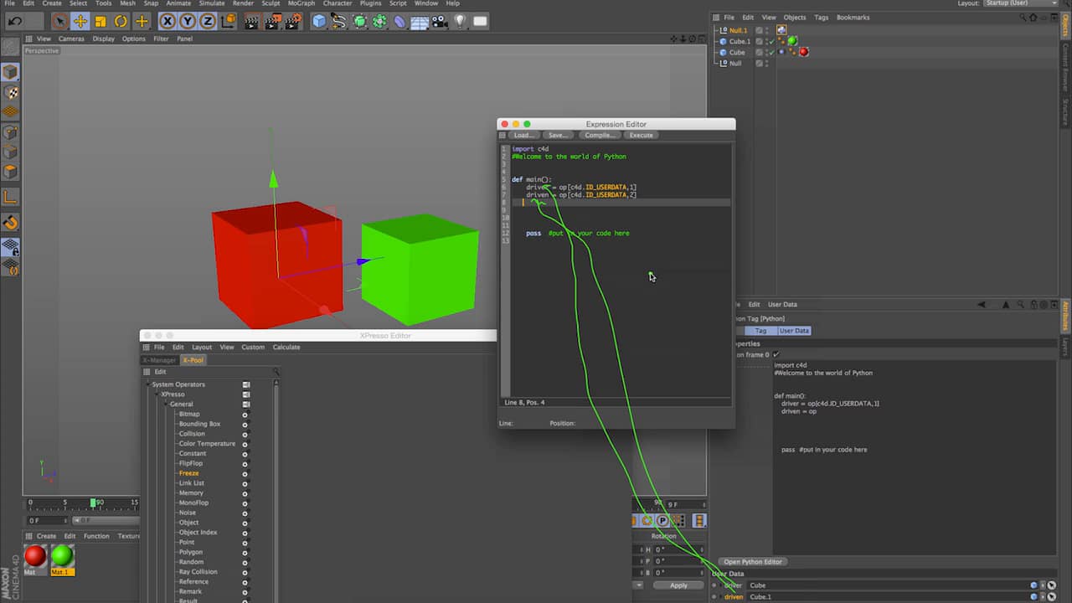
Task: Collapse the General tree node
Action: [x=167, y=404]
